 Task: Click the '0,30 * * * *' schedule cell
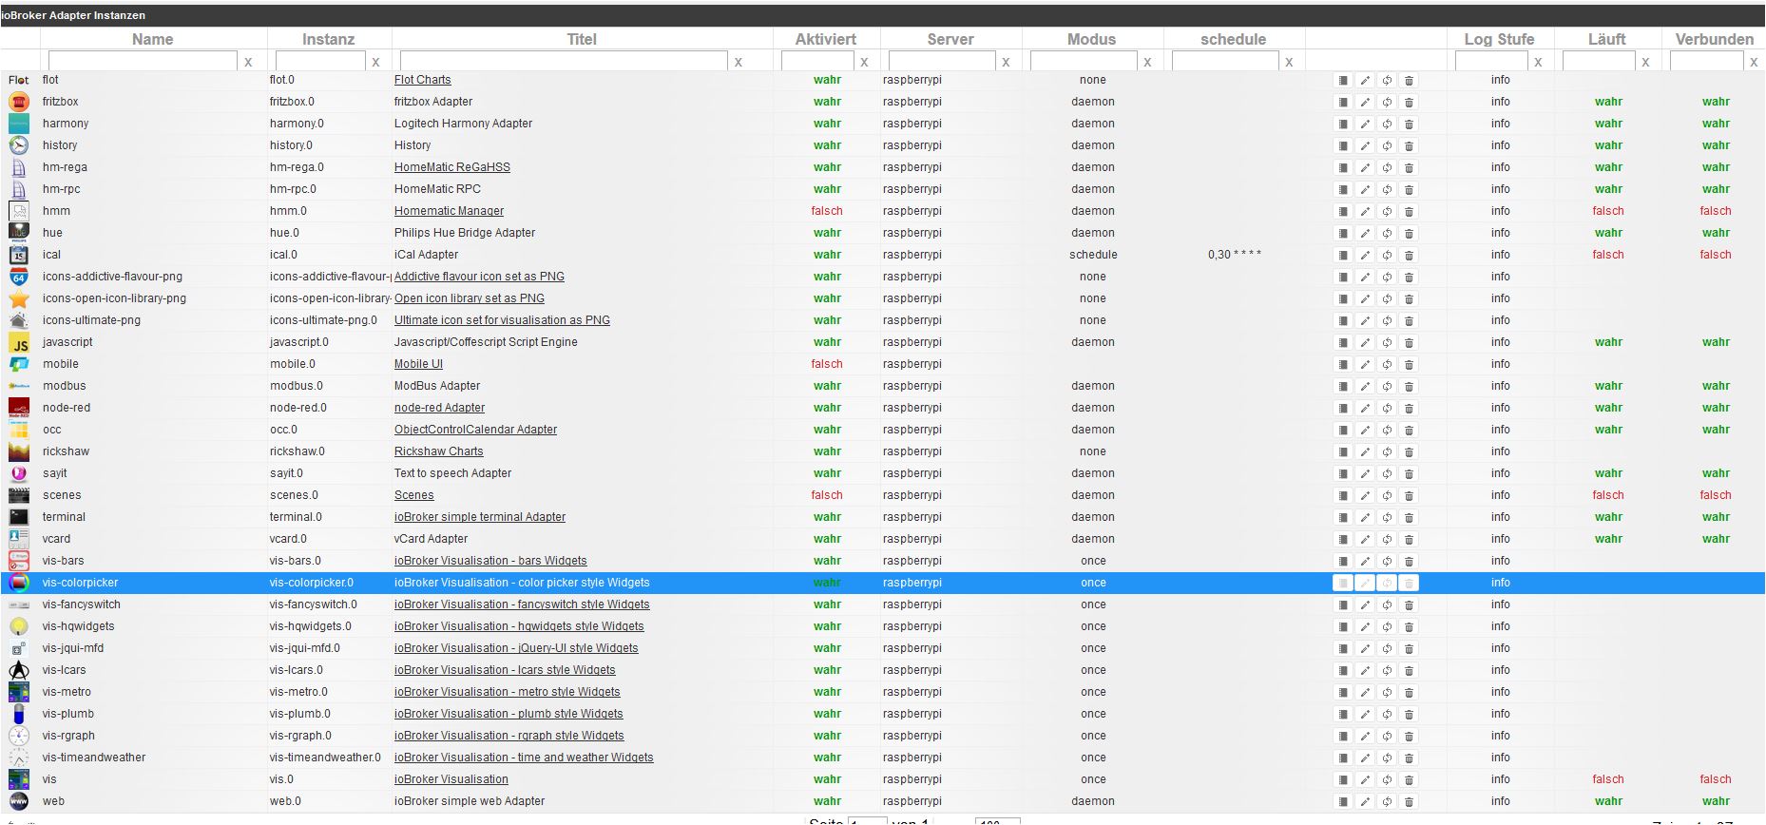[x=1235, y=255]
